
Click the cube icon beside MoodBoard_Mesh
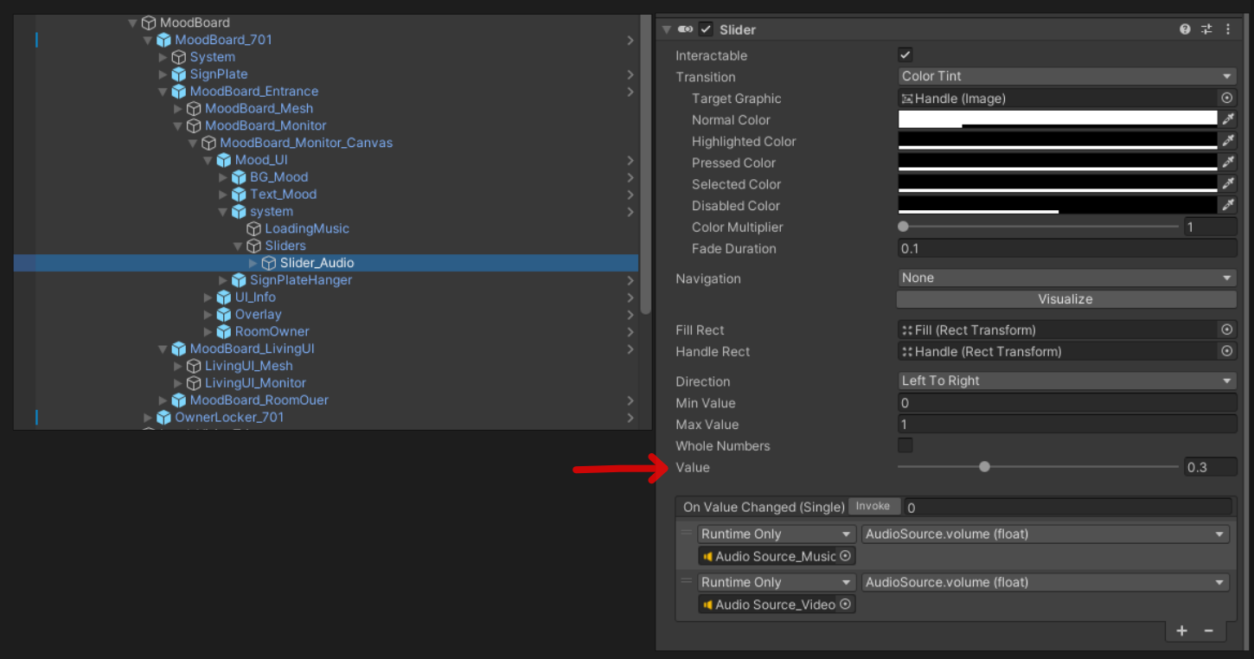pyautogui.click(x=194, y=109)
